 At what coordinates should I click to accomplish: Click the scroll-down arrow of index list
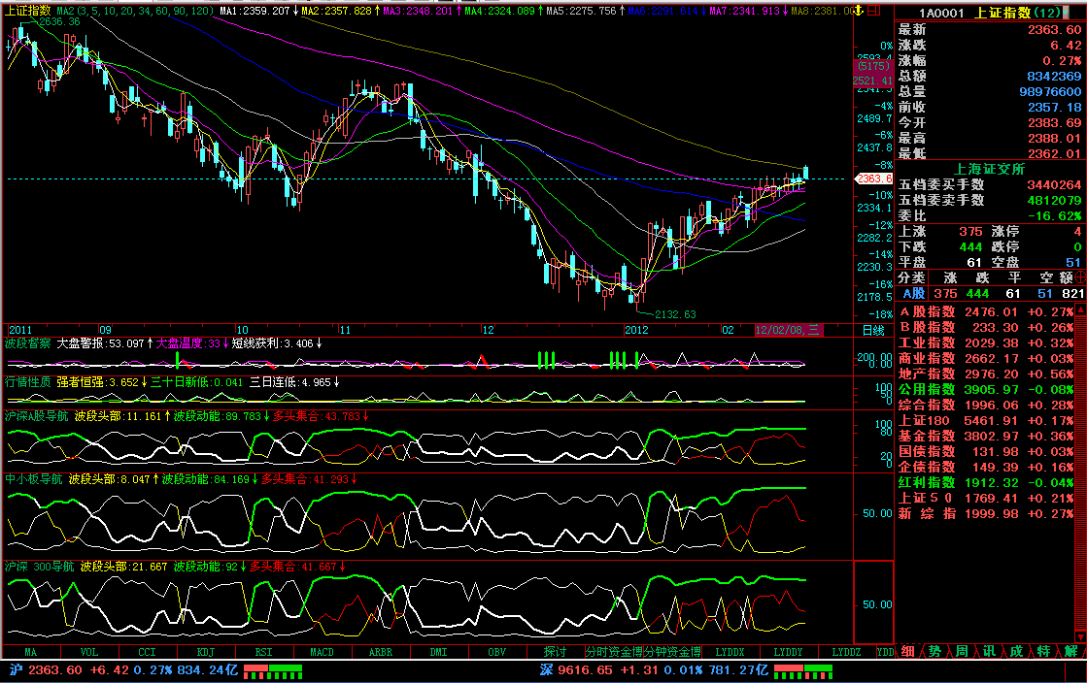click(1080, 635)
